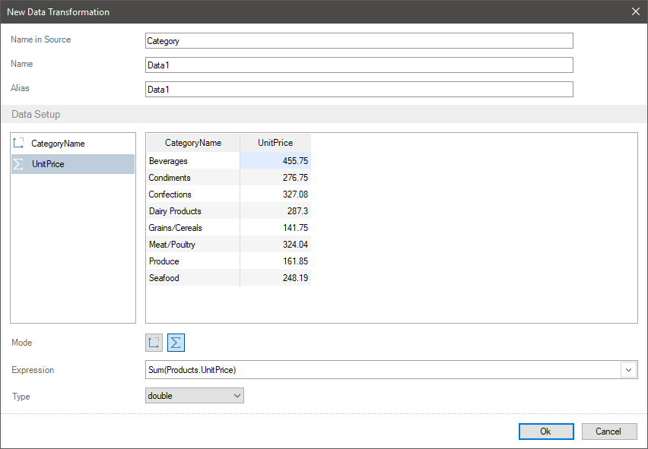Select the Dimension mode icon
Screen dimensions: 648x449
coord(154,343)
